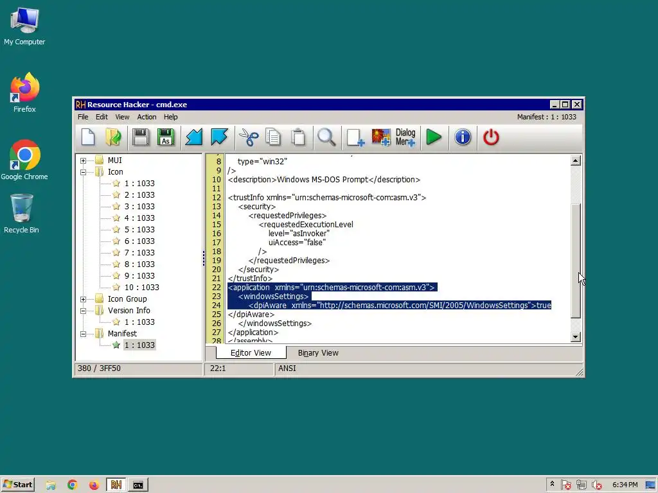Viewport: 658px width, 493px height.
Task: Click the </windowsSettings> closing tag line
Action: (275, 324)
